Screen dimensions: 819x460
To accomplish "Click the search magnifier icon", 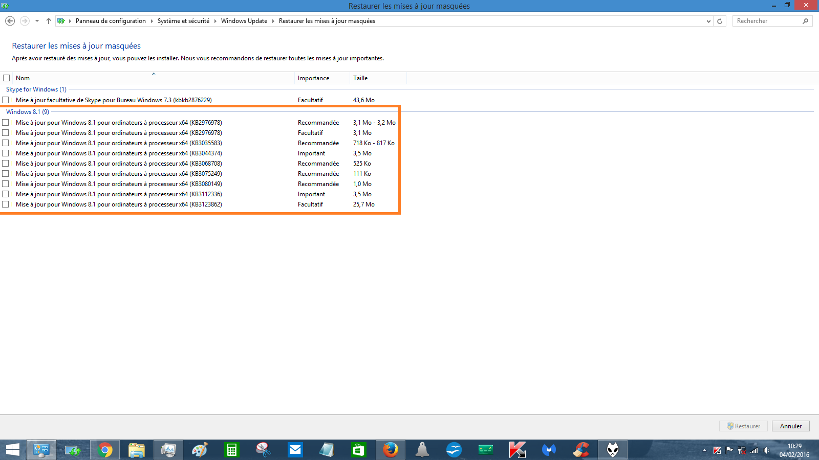I will click(x=805, y=21).
